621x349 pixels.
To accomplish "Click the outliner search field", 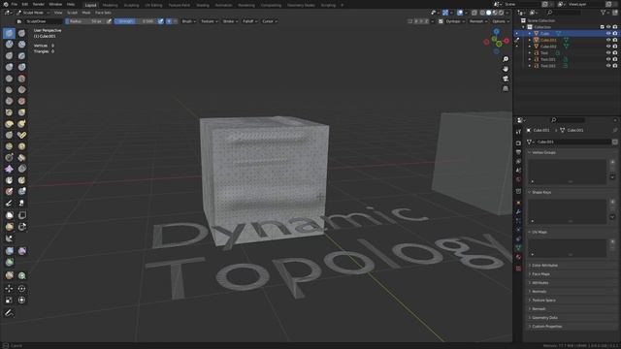I will point(564,13).
